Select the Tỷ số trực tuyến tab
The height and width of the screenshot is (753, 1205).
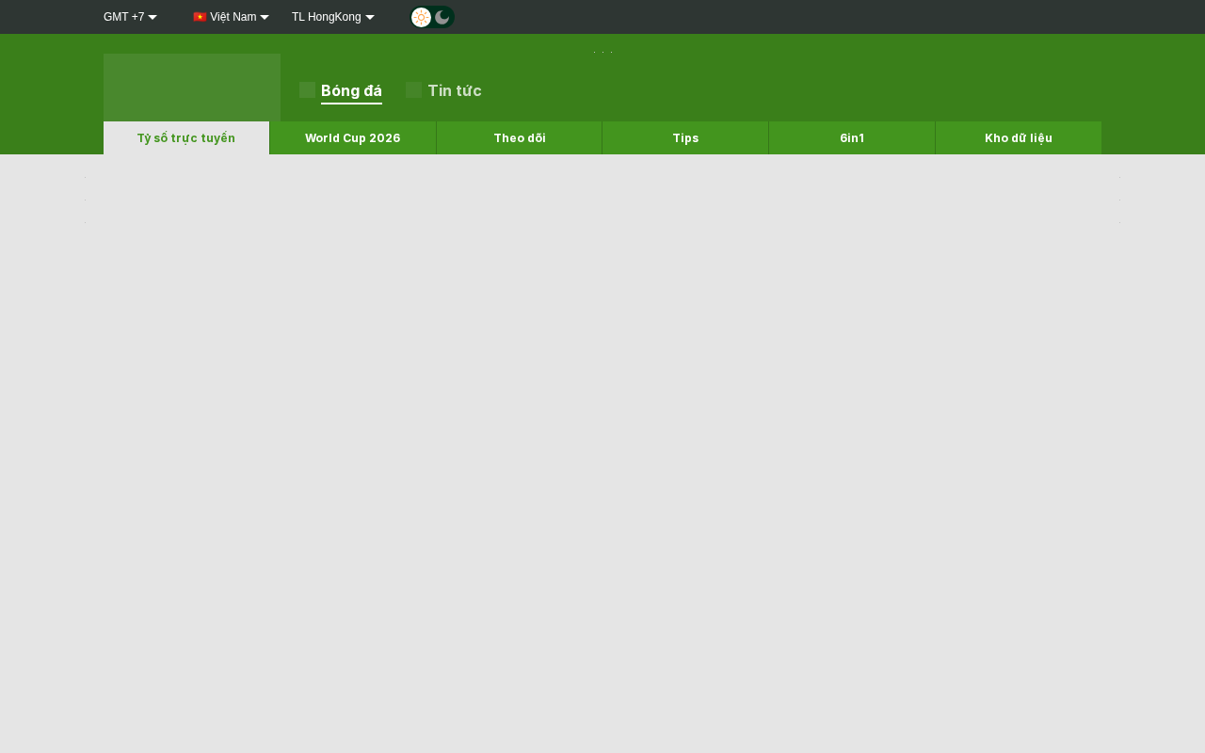pyautogui.click(x=186, y=137)
